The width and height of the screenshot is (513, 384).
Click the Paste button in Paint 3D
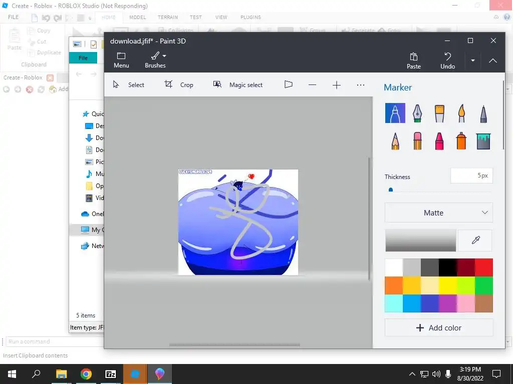coord(413,60)
